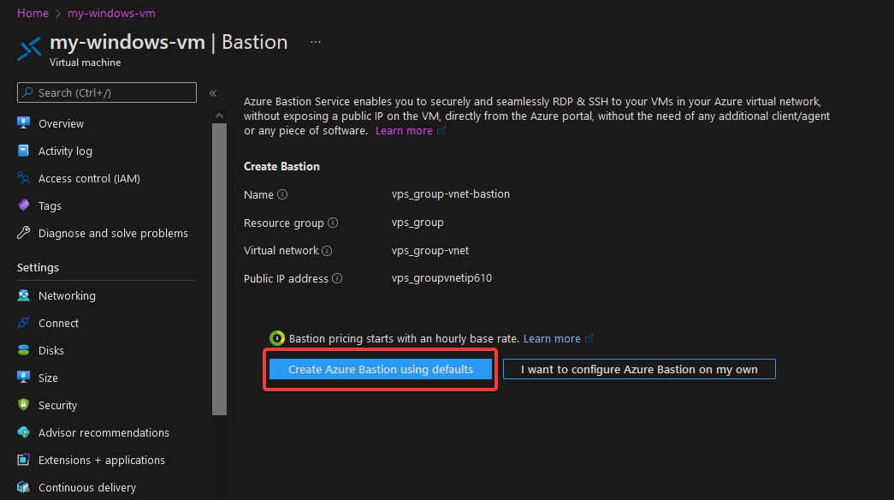Image resolution: width=894 pixels, height=500 pixels.
Task: Click the search magnifier icon in the sidebar
Action: [27, 92]
